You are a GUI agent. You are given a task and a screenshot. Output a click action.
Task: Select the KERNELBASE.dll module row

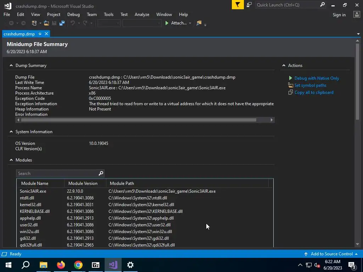tap(145, 211)
